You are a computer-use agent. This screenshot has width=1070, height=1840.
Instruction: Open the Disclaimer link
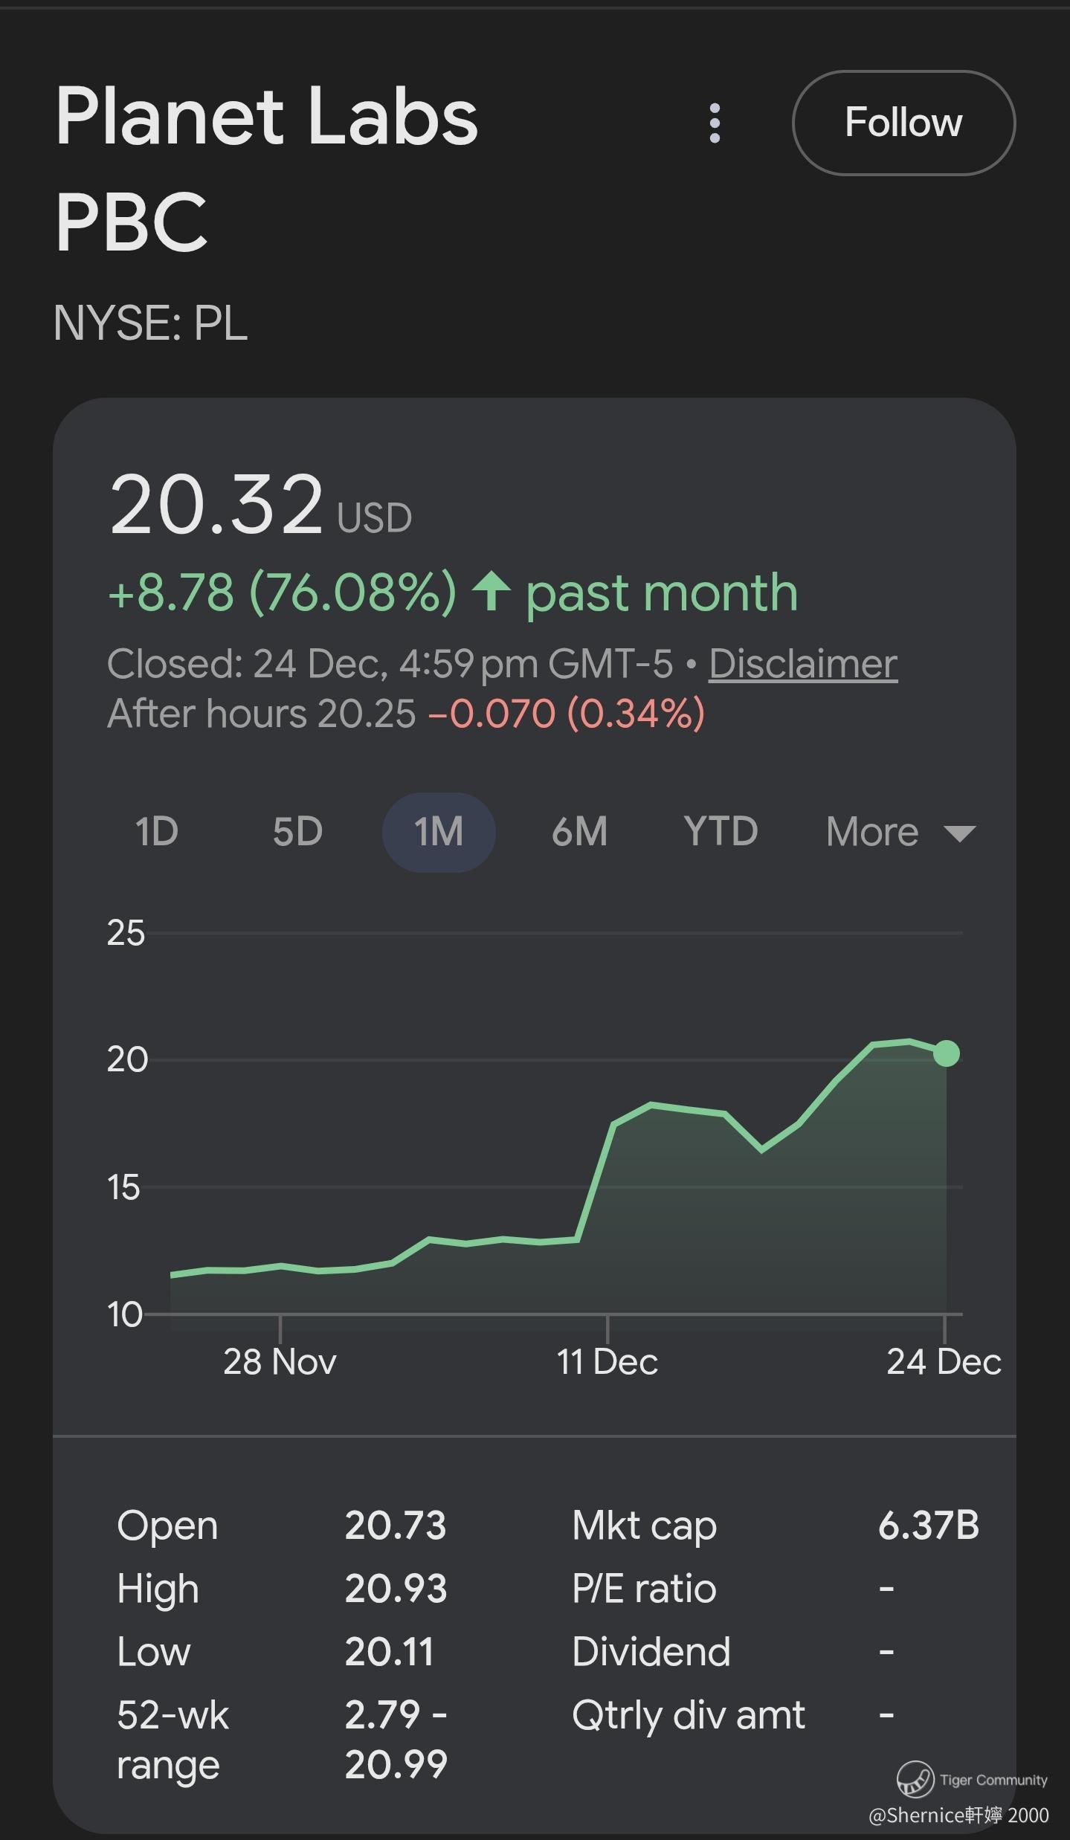click(x=803, y=663)
